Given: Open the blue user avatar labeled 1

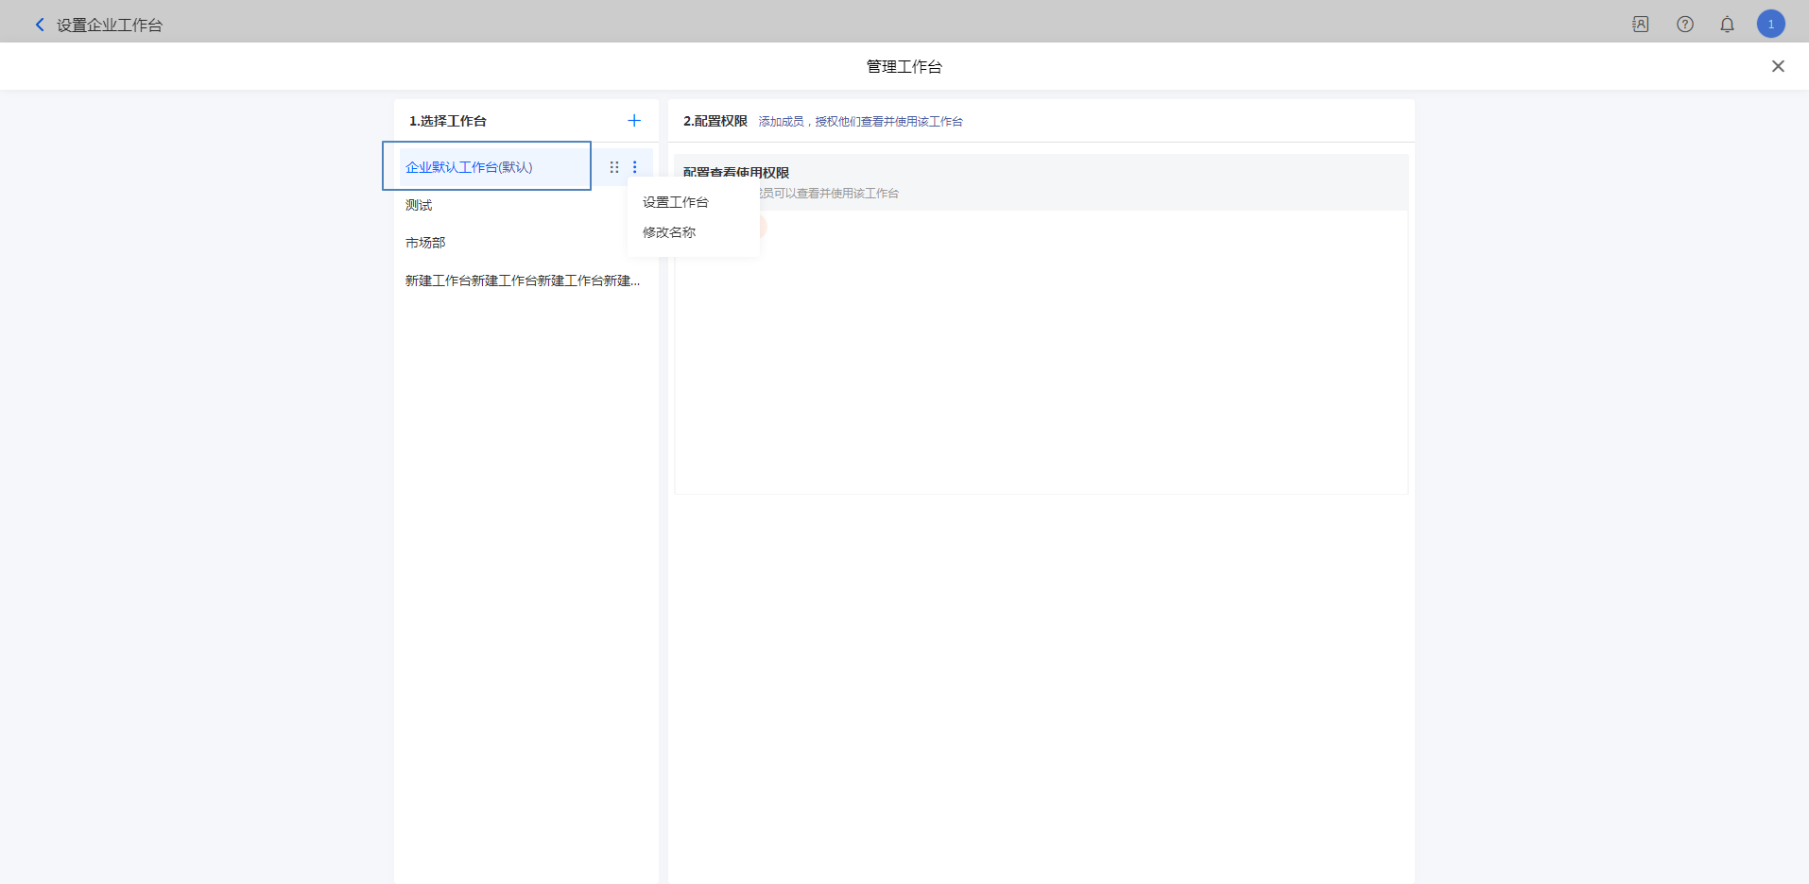Looking at the screenshot, I should pyautogui.click(x=1770, y=25).
